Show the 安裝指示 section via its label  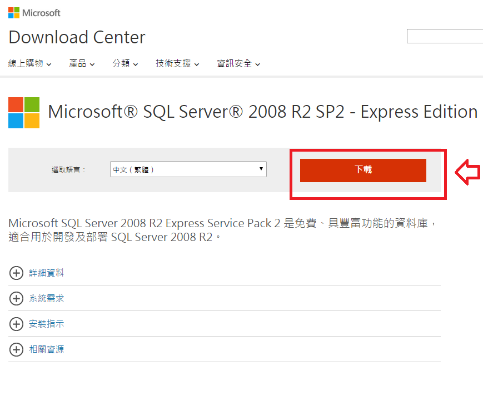[x=47, y=324]
